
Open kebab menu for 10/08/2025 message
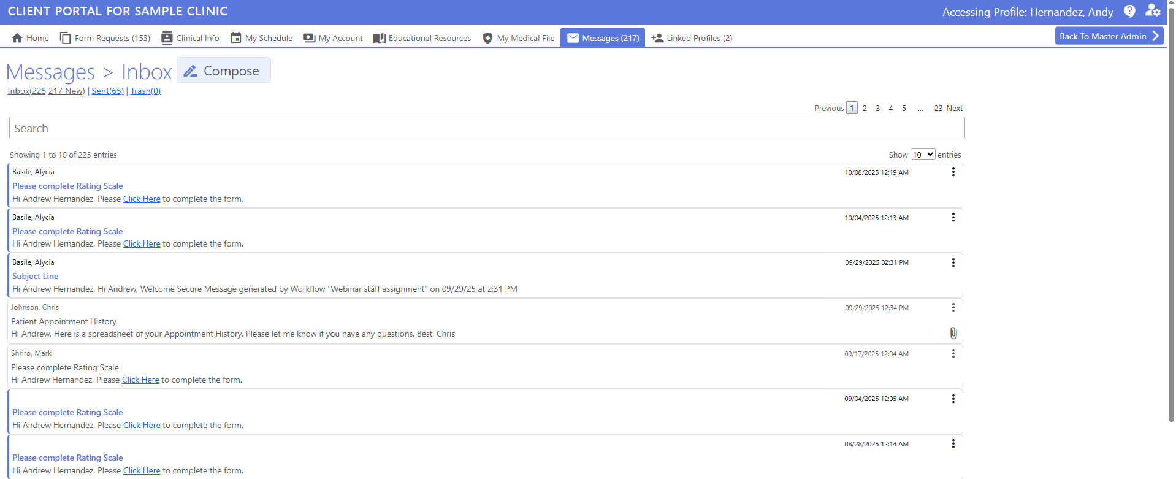click(953, 172)
